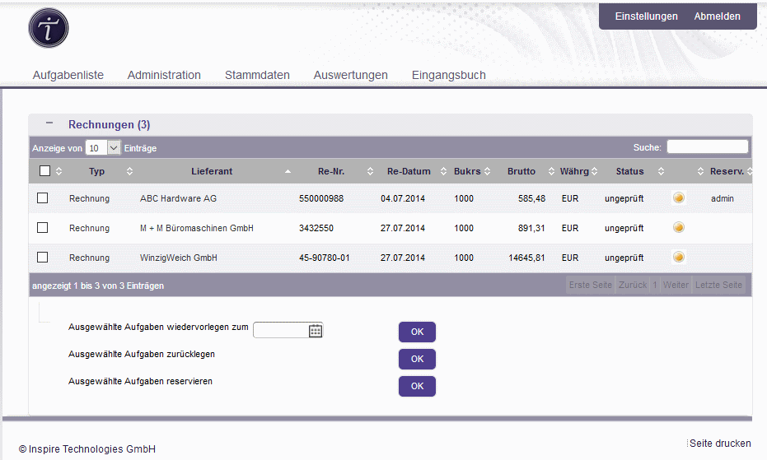Click the Weiter pagination button
Viewport: 767px width, 460px height.
click(x=676, y=285)
